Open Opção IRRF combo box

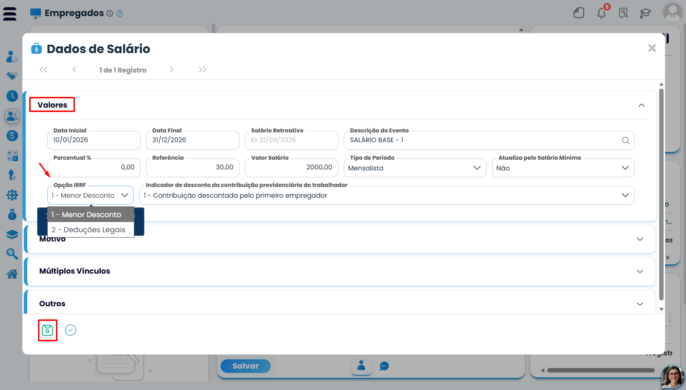91,195
